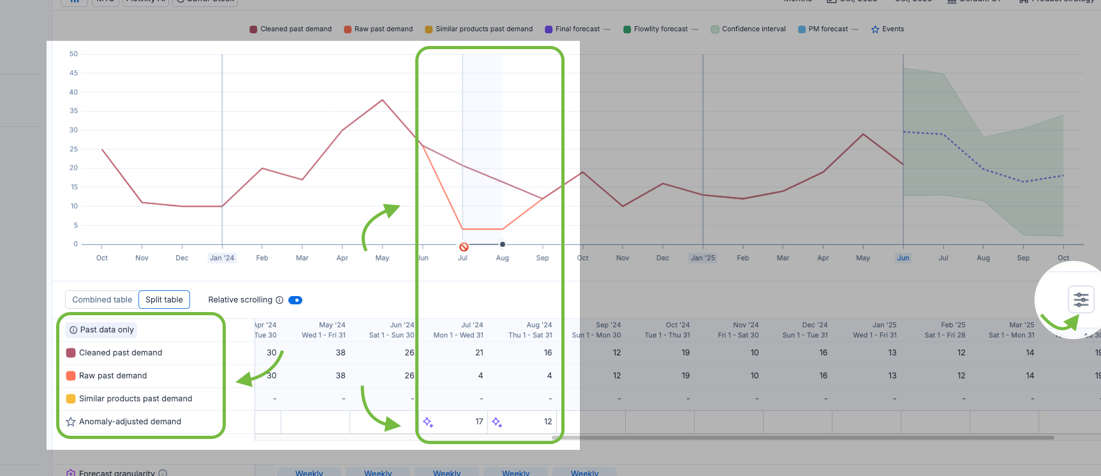Click the horizontal scrollbar under the data table
Screen dimensions: 1101x476
point(765,438)
